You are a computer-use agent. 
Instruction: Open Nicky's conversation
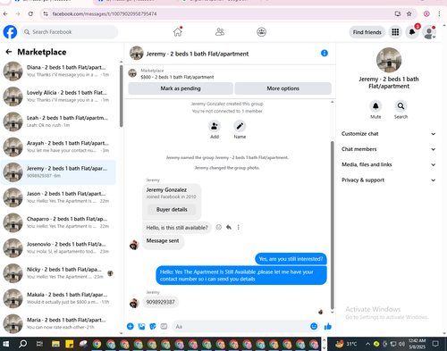point(58,273)
